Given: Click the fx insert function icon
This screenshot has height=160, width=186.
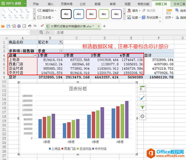Looking at the screenshot, I should pos(48,33).
